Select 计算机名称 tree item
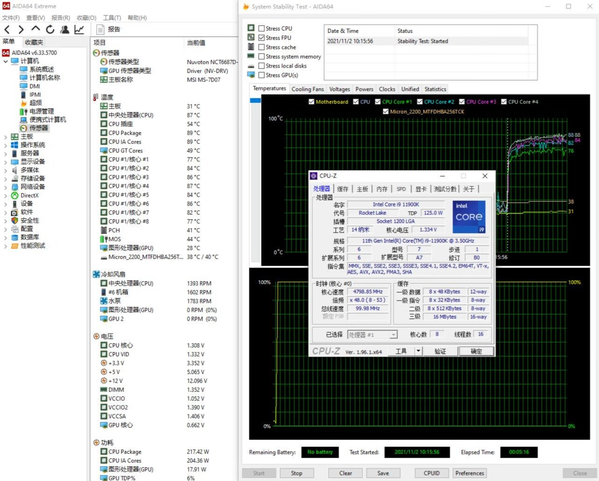The image size is (599, 481). point(45,78)
